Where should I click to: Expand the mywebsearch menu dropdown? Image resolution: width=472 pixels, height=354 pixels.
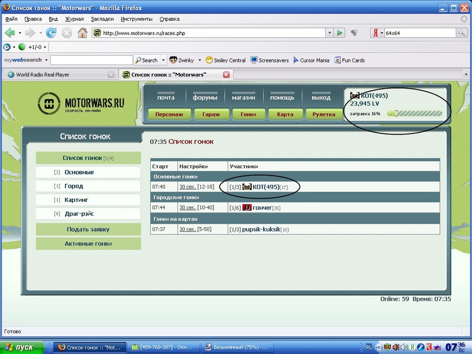[x=46, y=60]
